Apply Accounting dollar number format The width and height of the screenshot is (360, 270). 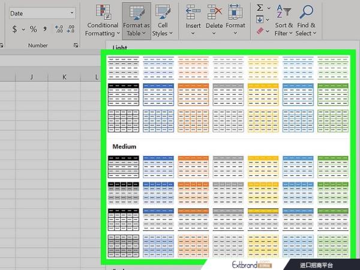point(15,29)
